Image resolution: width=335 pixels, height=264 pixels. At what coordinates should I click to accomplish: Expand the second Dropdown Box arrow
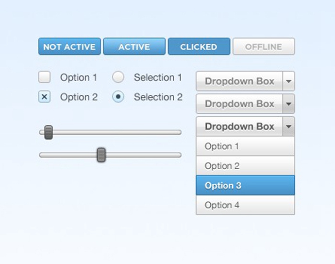coord(288,104)
